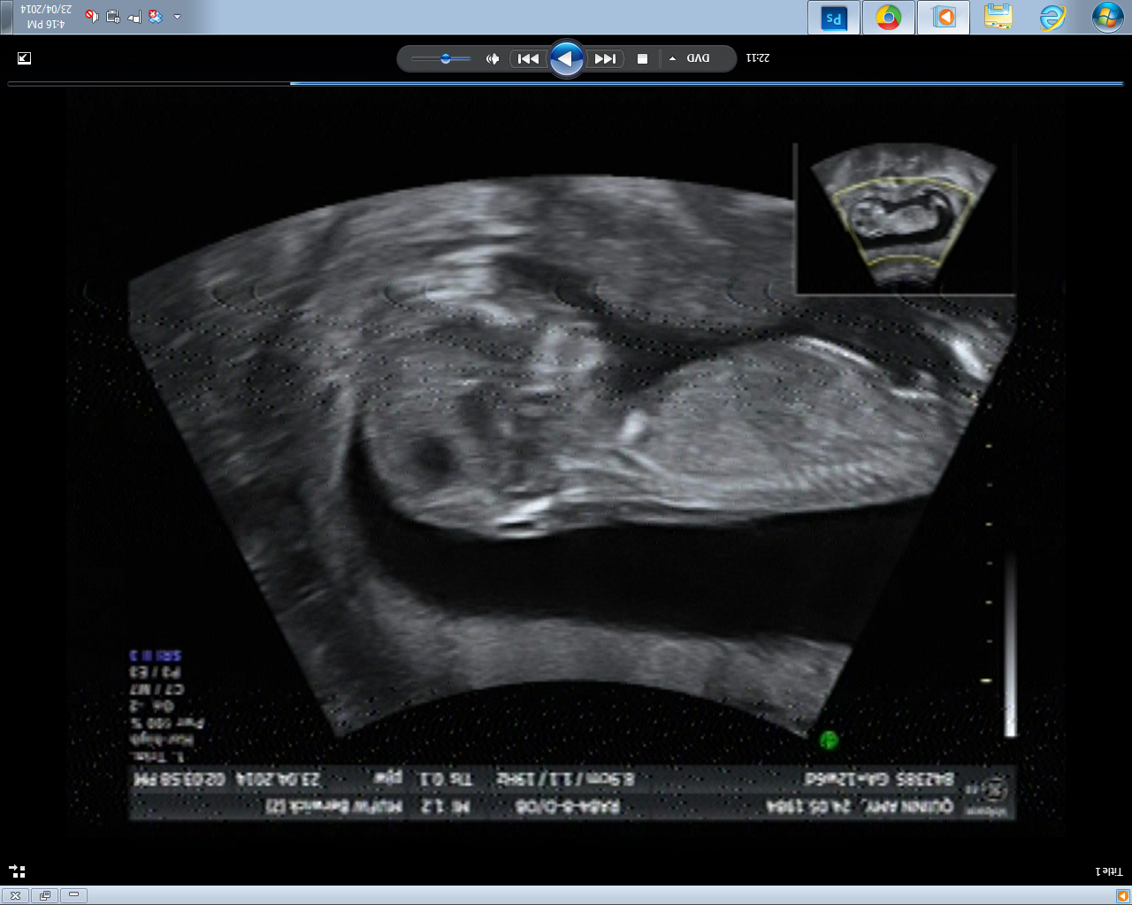Open Photoshop from the taskbar
Viewport: 1132px width, 905px height.
[x=834, y=18]
